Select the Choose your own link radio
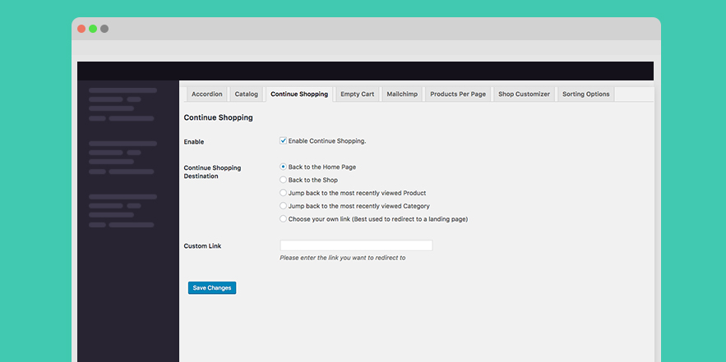The image size is (726, 362). pos(284,218)
